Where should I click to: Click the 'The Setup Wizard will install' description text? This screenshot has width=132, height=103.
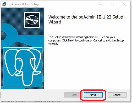[86, 40]
